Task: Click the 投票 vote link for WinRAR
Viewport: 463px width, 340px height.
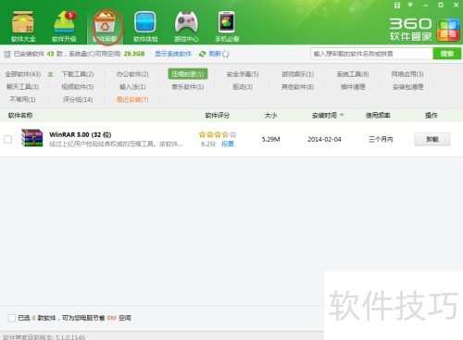Action: (228, 144)
